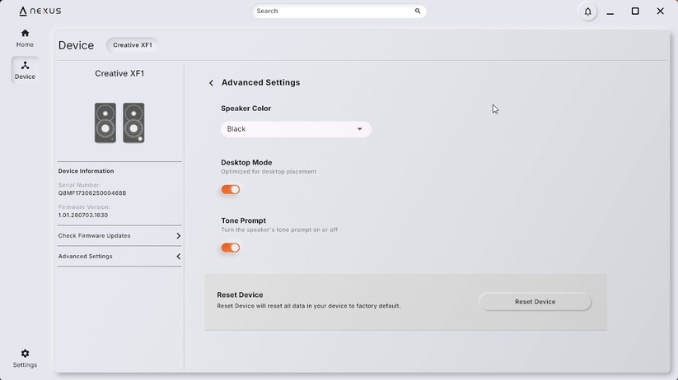Click the Reset Device button
The image size is (678, 380).
coord(535,302)
